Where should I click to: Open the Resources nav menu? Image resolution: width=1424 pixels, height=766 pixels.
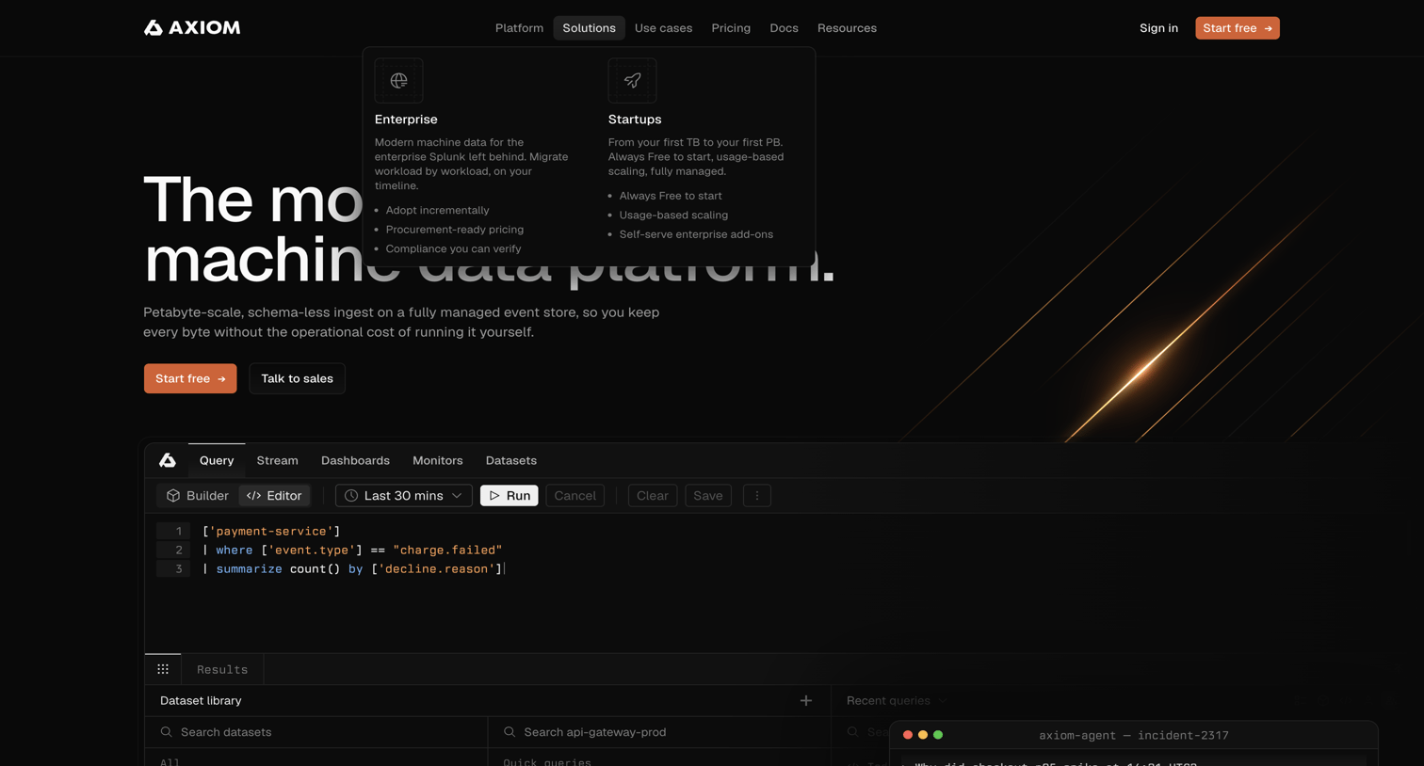tap(847, 28)
